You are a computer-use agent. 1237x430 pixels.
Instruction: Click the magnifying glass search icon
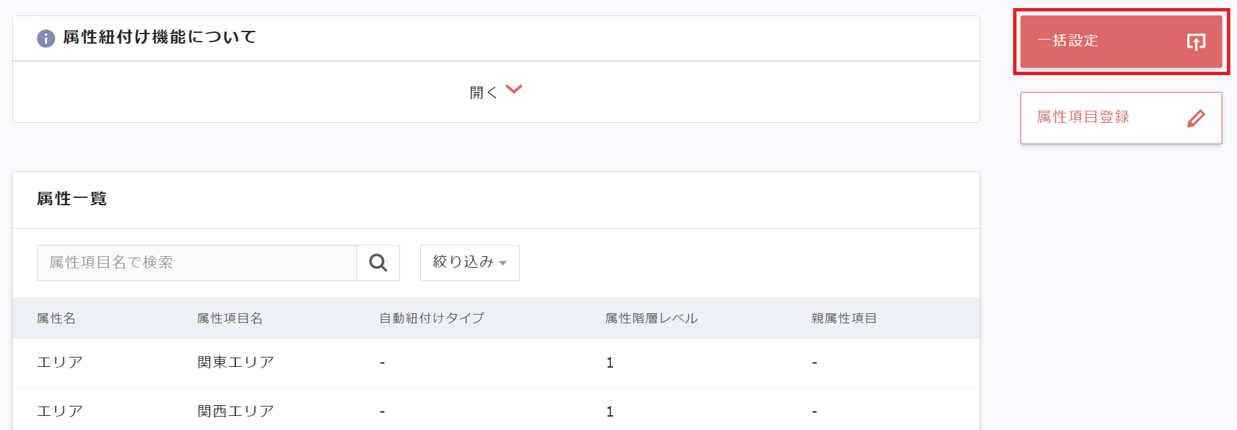(x=378, y=263)
